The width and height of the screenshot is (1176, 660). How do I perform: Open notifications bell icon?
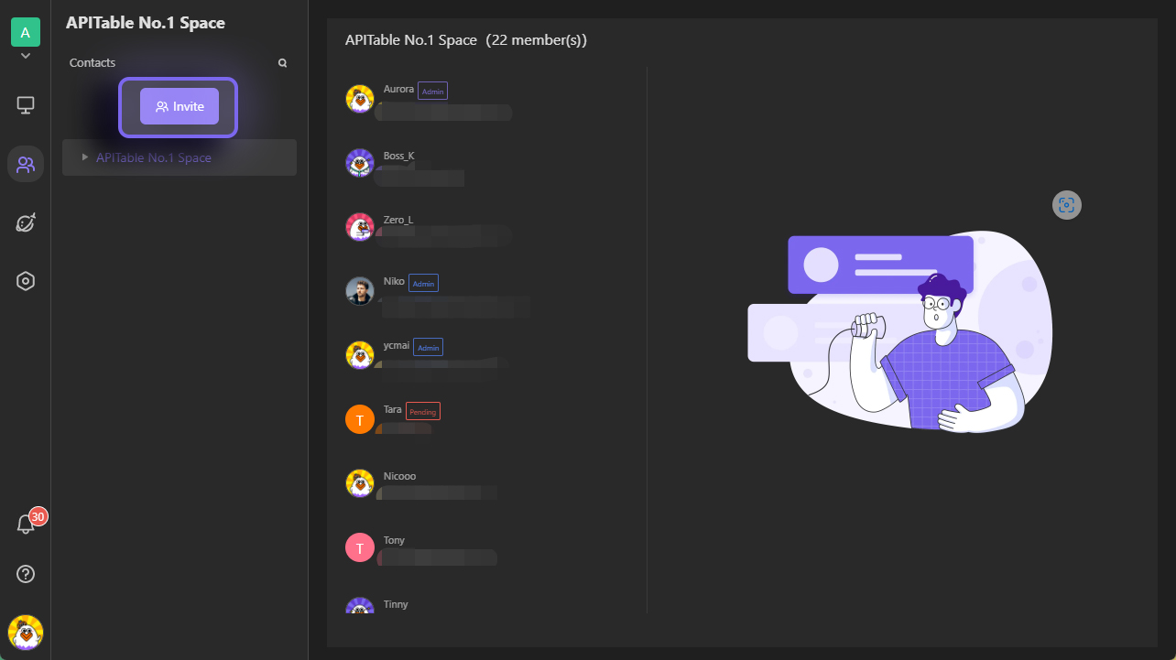[26, 525]
